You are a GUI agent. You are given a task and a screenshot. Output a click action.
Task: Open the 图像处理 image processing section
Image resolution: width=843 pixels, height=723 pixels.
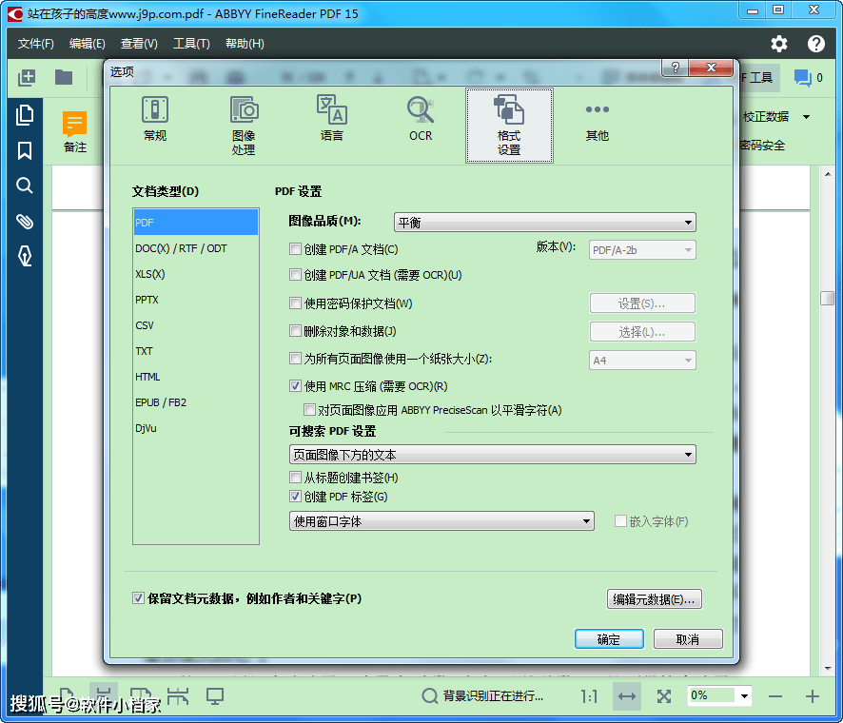point(244,126)
